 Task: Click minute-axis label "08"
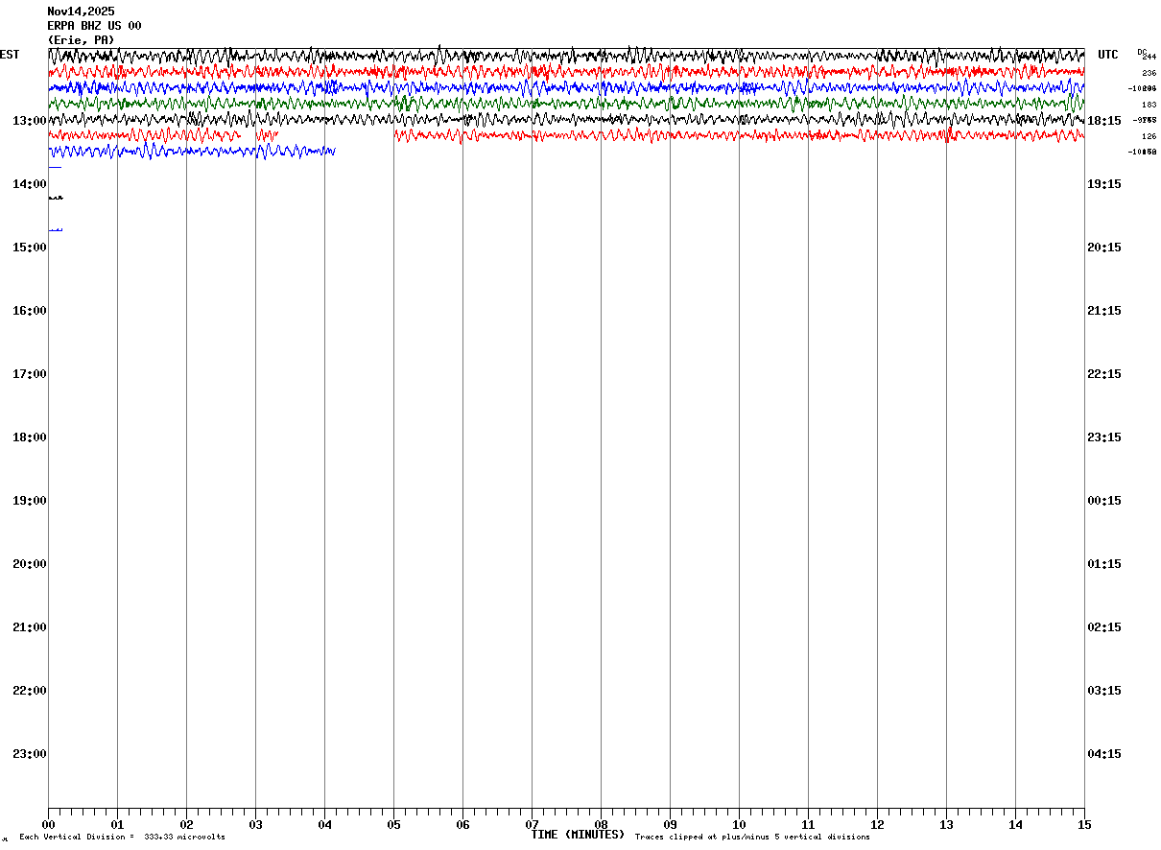[601, 825]
